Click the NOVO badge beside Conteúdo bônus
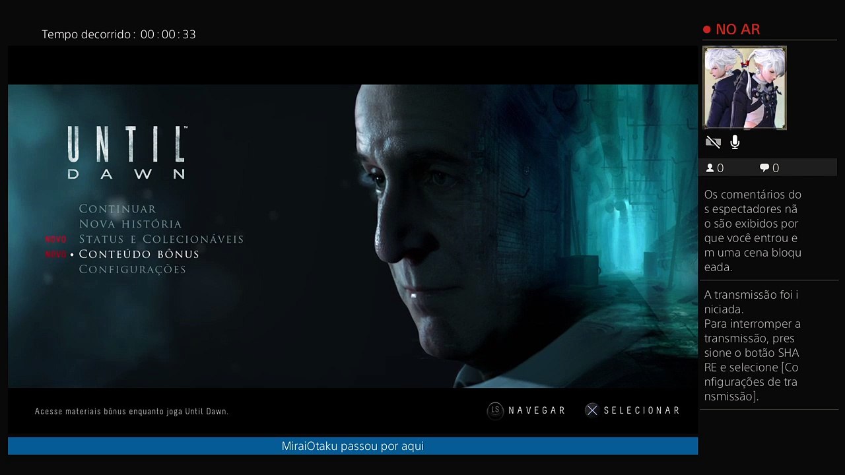The height and width of the screenshot is (475, 845). click(56, 254)
